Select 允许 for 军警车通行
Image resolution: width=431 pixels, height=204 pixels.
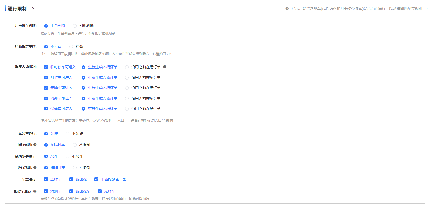tap(46, 134)
